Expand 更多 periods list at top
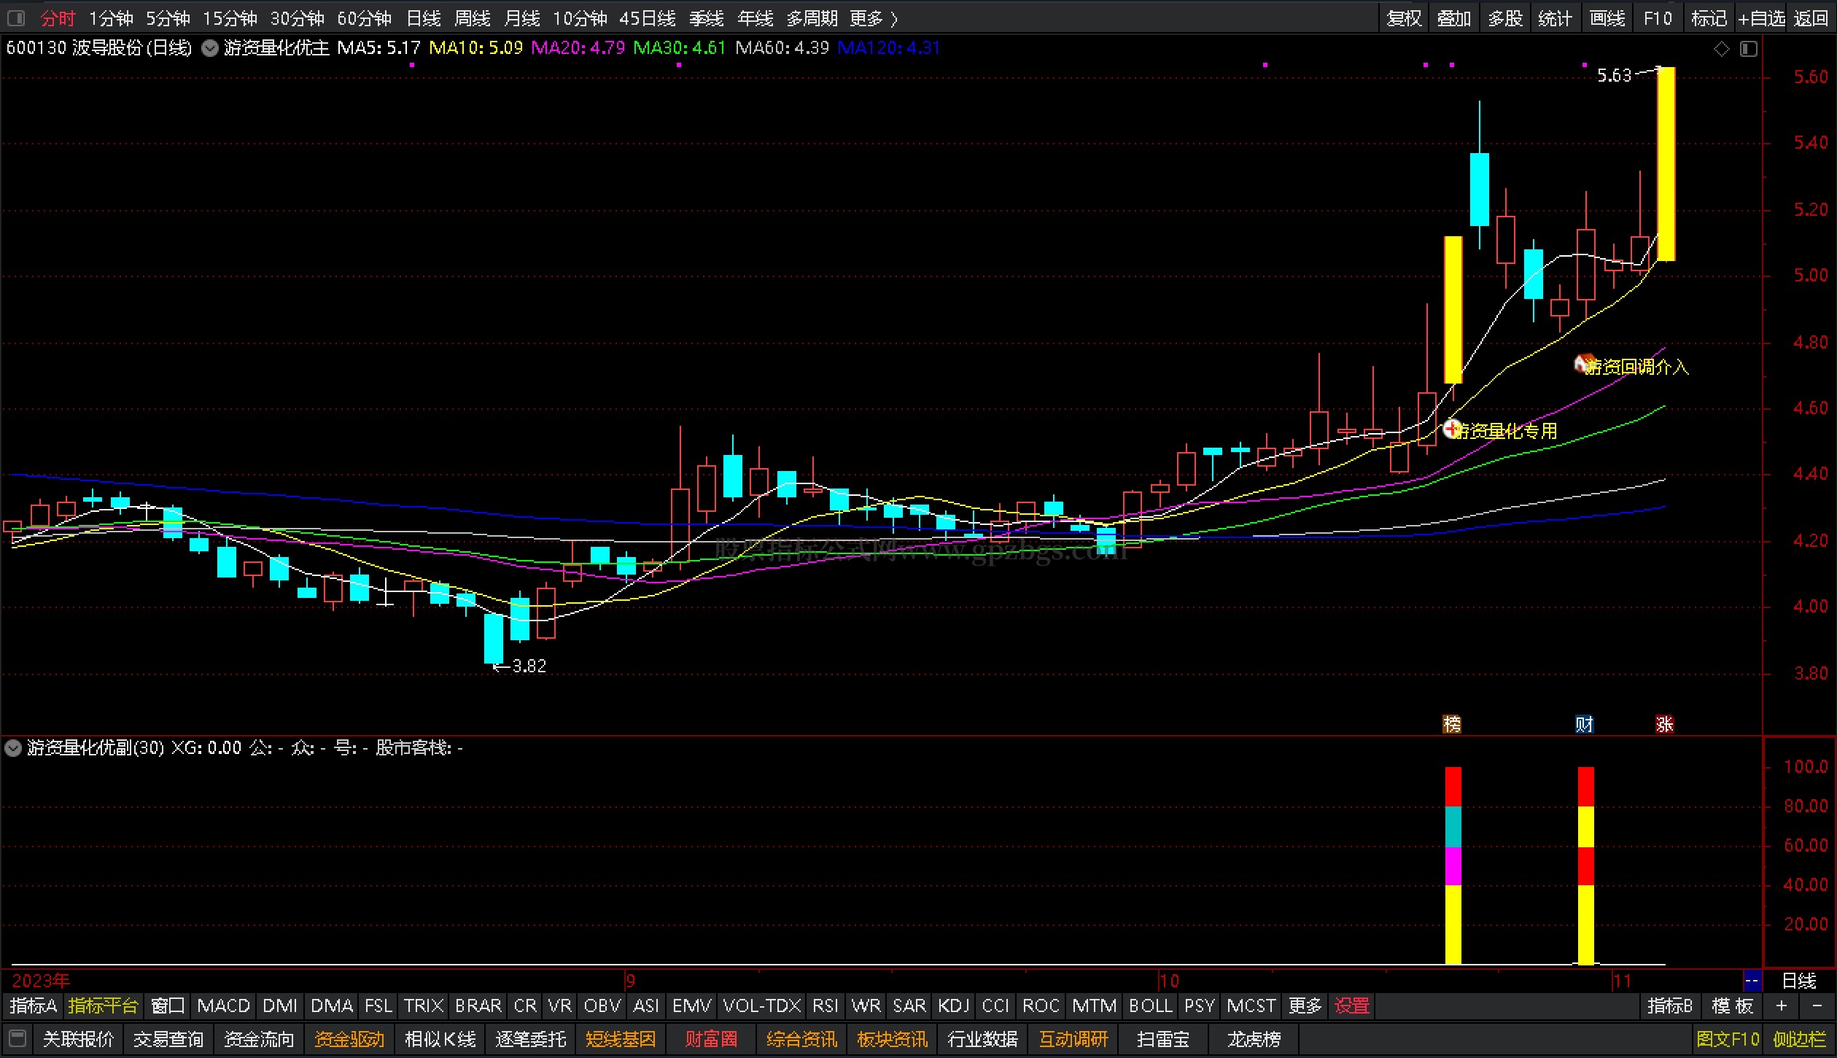 pos(874,18)
